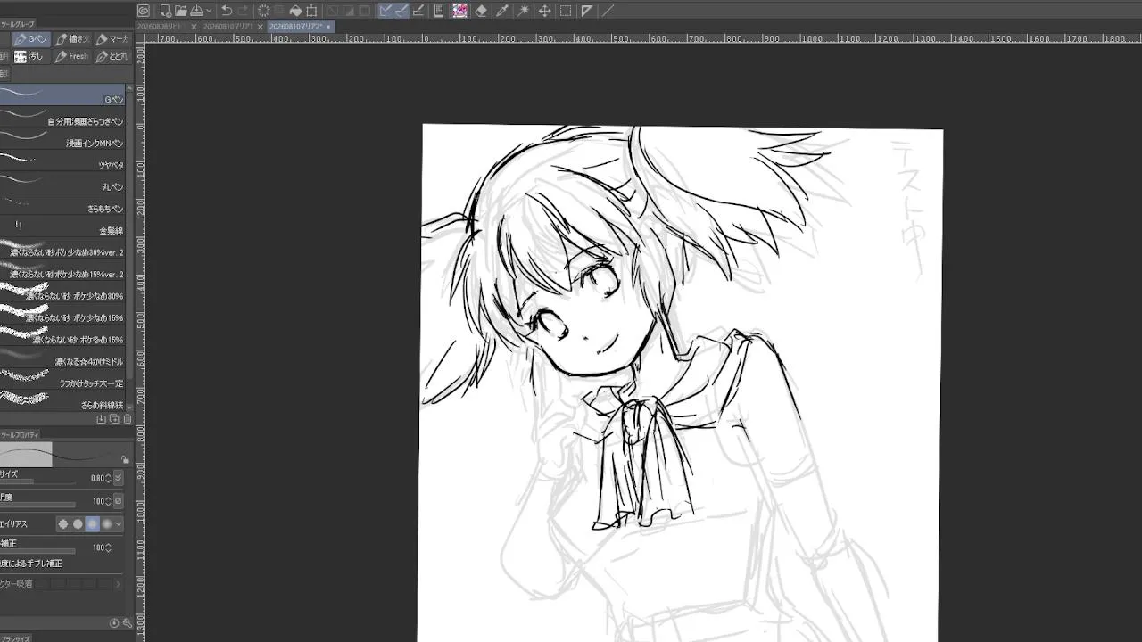Select the Gradient tool
1142x642 pixels.
586,11
